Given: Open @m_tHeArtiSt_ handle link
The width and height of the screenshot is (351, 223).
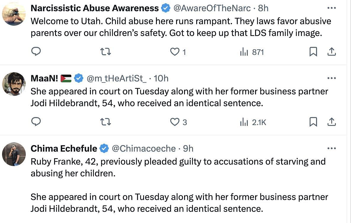Looking at the screenshot, I should pos(117,78).
